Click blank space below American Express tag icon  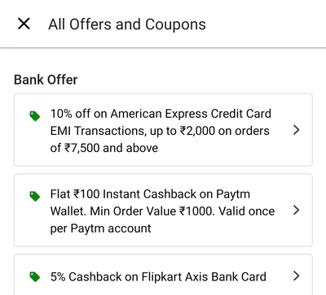pyautogui.click(x=35, y=144)
